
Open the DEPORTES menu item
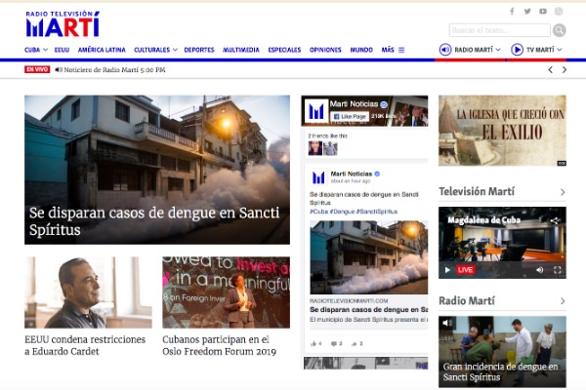(x=199, y=50)
